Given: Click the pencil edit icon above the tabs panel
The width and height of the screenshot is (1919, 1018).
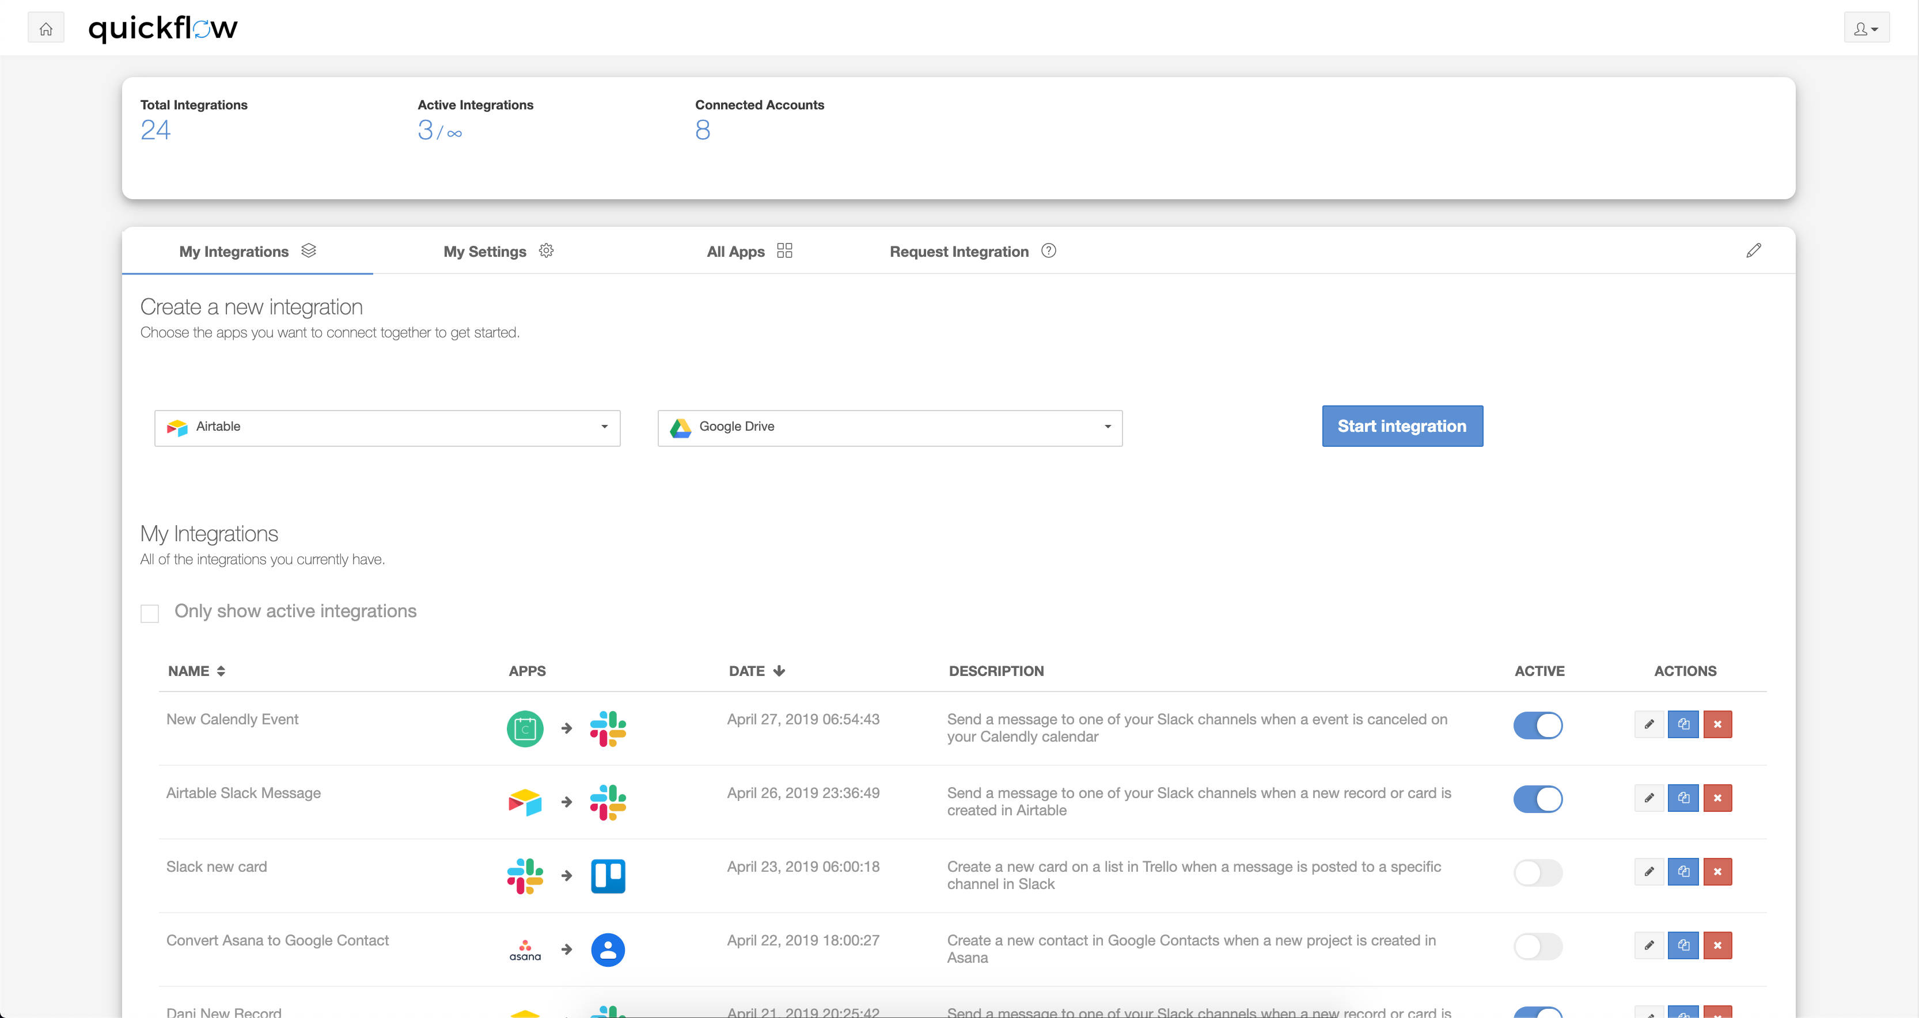Looking at the screenshot, I should 1754,250.
